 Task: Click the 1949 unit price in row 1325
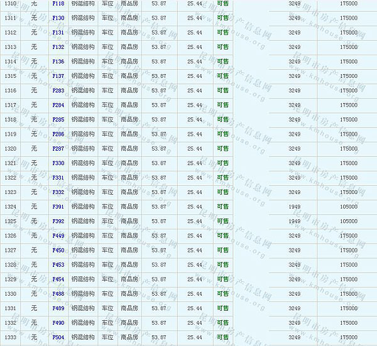coord(294,221)
